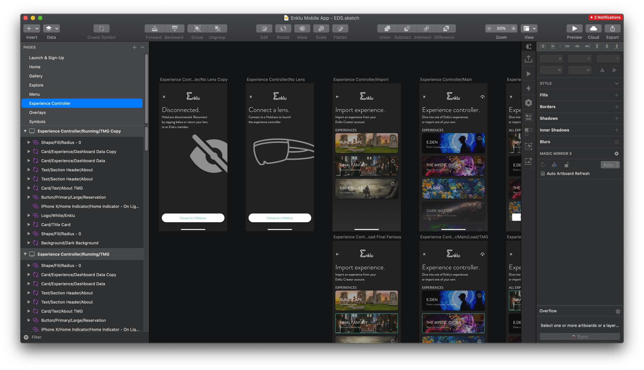
Task: Send layer Backward in toolbar
Action: 175,28
